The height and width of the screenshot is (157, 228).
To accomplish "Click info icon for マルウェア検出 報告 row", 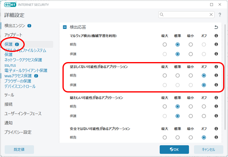I will pos(216,44).
